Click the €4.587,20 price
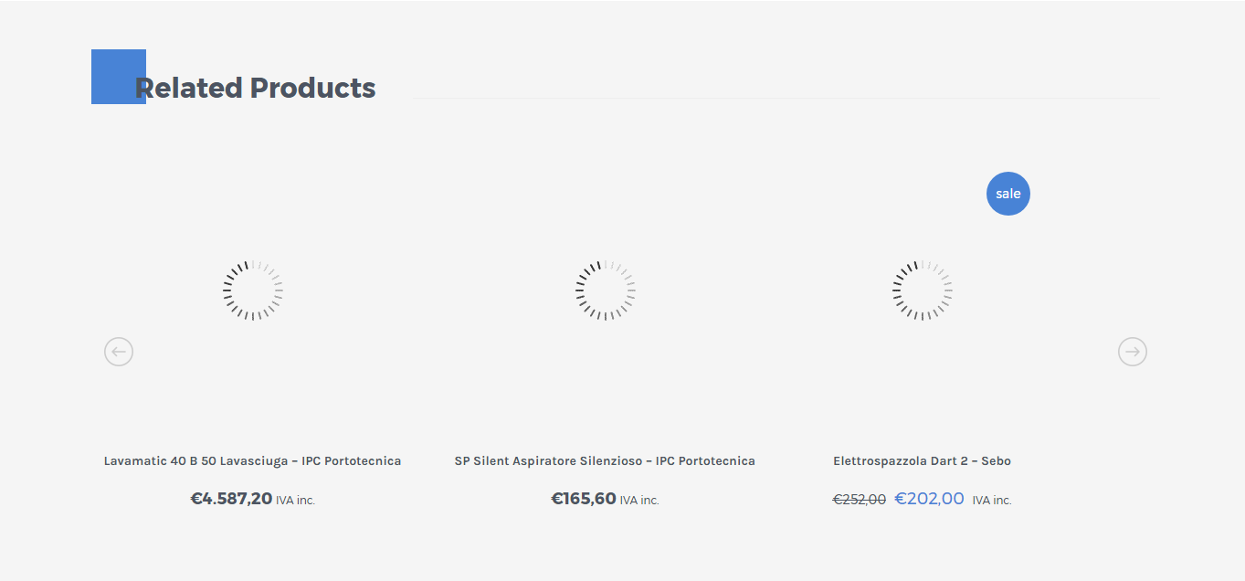Screen dimensions: 1245x581 (231, 499)
